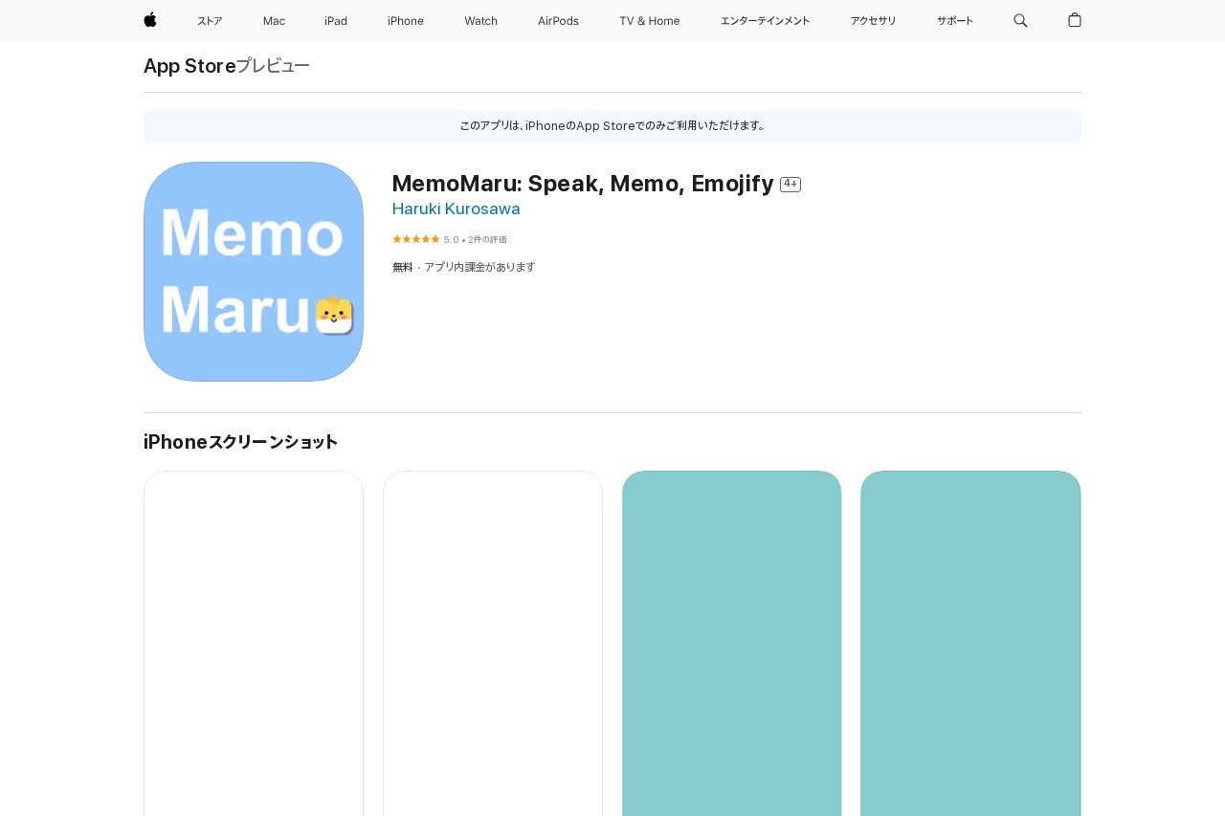
Task: Open the Watch menu item
Action: [481, 21]
